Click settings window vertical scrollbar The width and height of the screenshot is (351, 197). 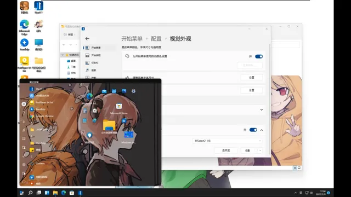click(270, 99)
